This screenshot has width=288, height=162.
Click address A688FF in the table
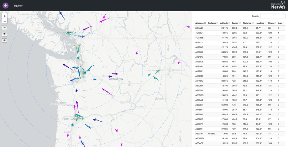coord(199,129)
